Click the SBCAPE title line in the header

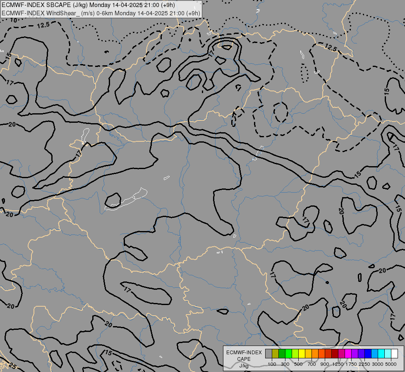pyautogui.click(x=88, y=5)
